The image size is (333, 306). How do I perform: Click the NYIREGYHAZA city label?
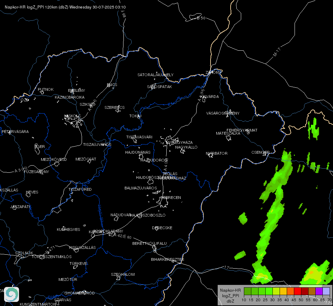pyautogui.click(x=180, y=142)
